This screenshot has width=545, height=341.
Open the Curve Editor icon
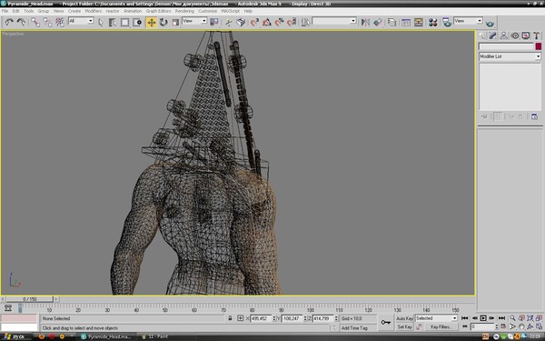tap(406, 22)
